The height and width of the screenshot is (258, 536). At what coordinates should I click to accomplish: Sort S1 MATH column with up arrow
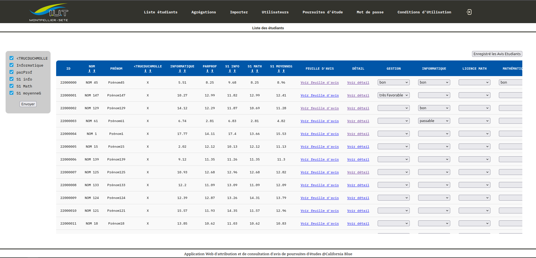click(257, 71)
